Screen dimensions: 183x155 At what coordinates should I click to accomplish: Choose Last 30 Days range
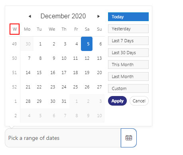click(x=128, y=53)
